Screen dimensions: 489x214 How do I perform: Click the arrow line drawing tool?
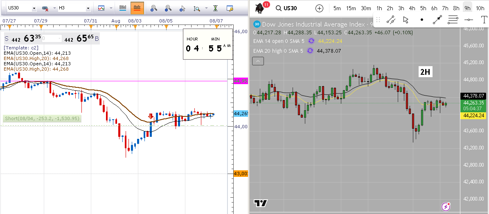coord(437,20)
